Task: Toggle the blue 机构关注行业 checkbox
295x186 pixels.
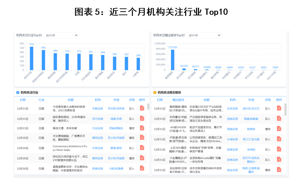Action: pos(18,92)
